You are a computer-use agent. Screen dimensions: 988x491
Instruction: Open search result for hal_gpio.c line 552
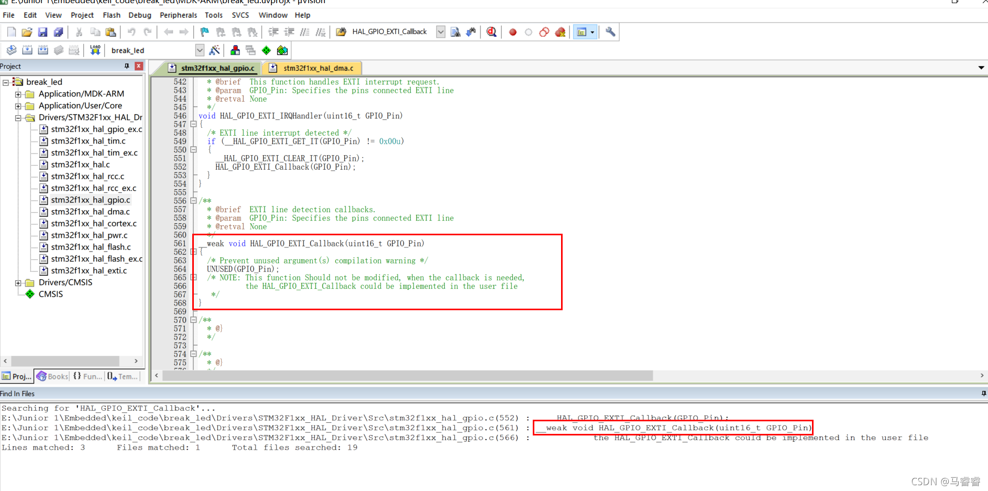click(365, 418)
